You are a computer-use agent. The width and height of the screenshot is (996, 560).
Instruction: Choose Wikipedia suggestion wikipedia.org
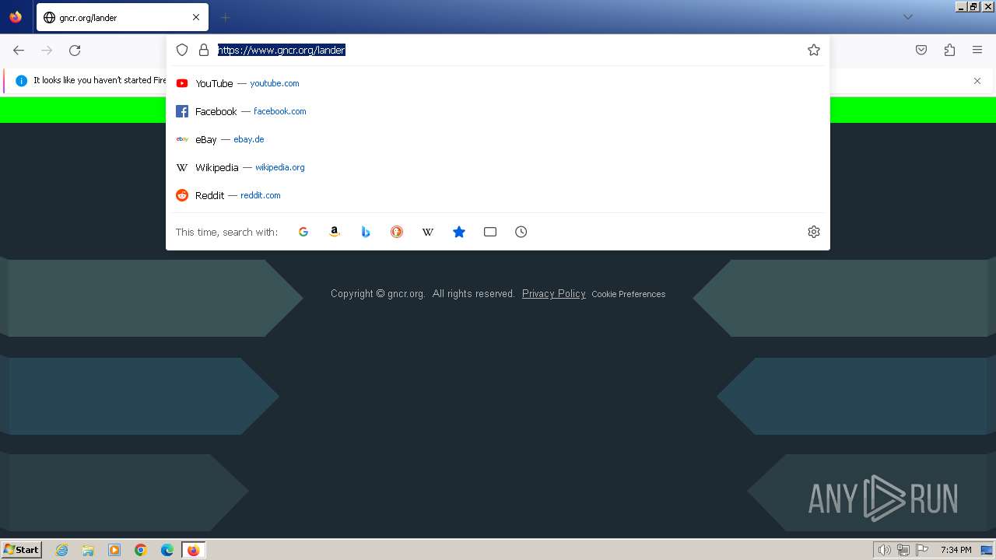[x=498, y=167]
